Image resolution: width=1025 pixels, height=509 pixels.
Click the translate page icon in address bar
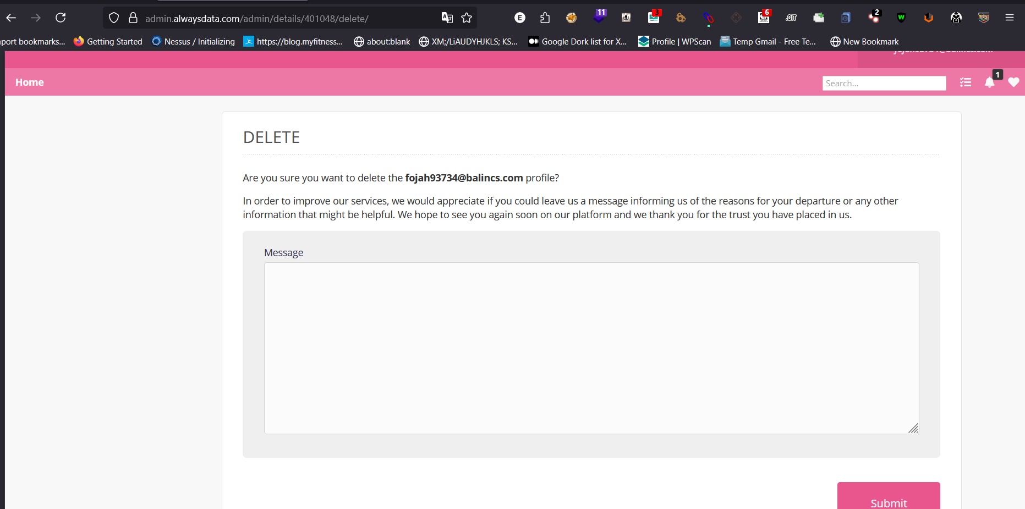click(x=447, y=18)
